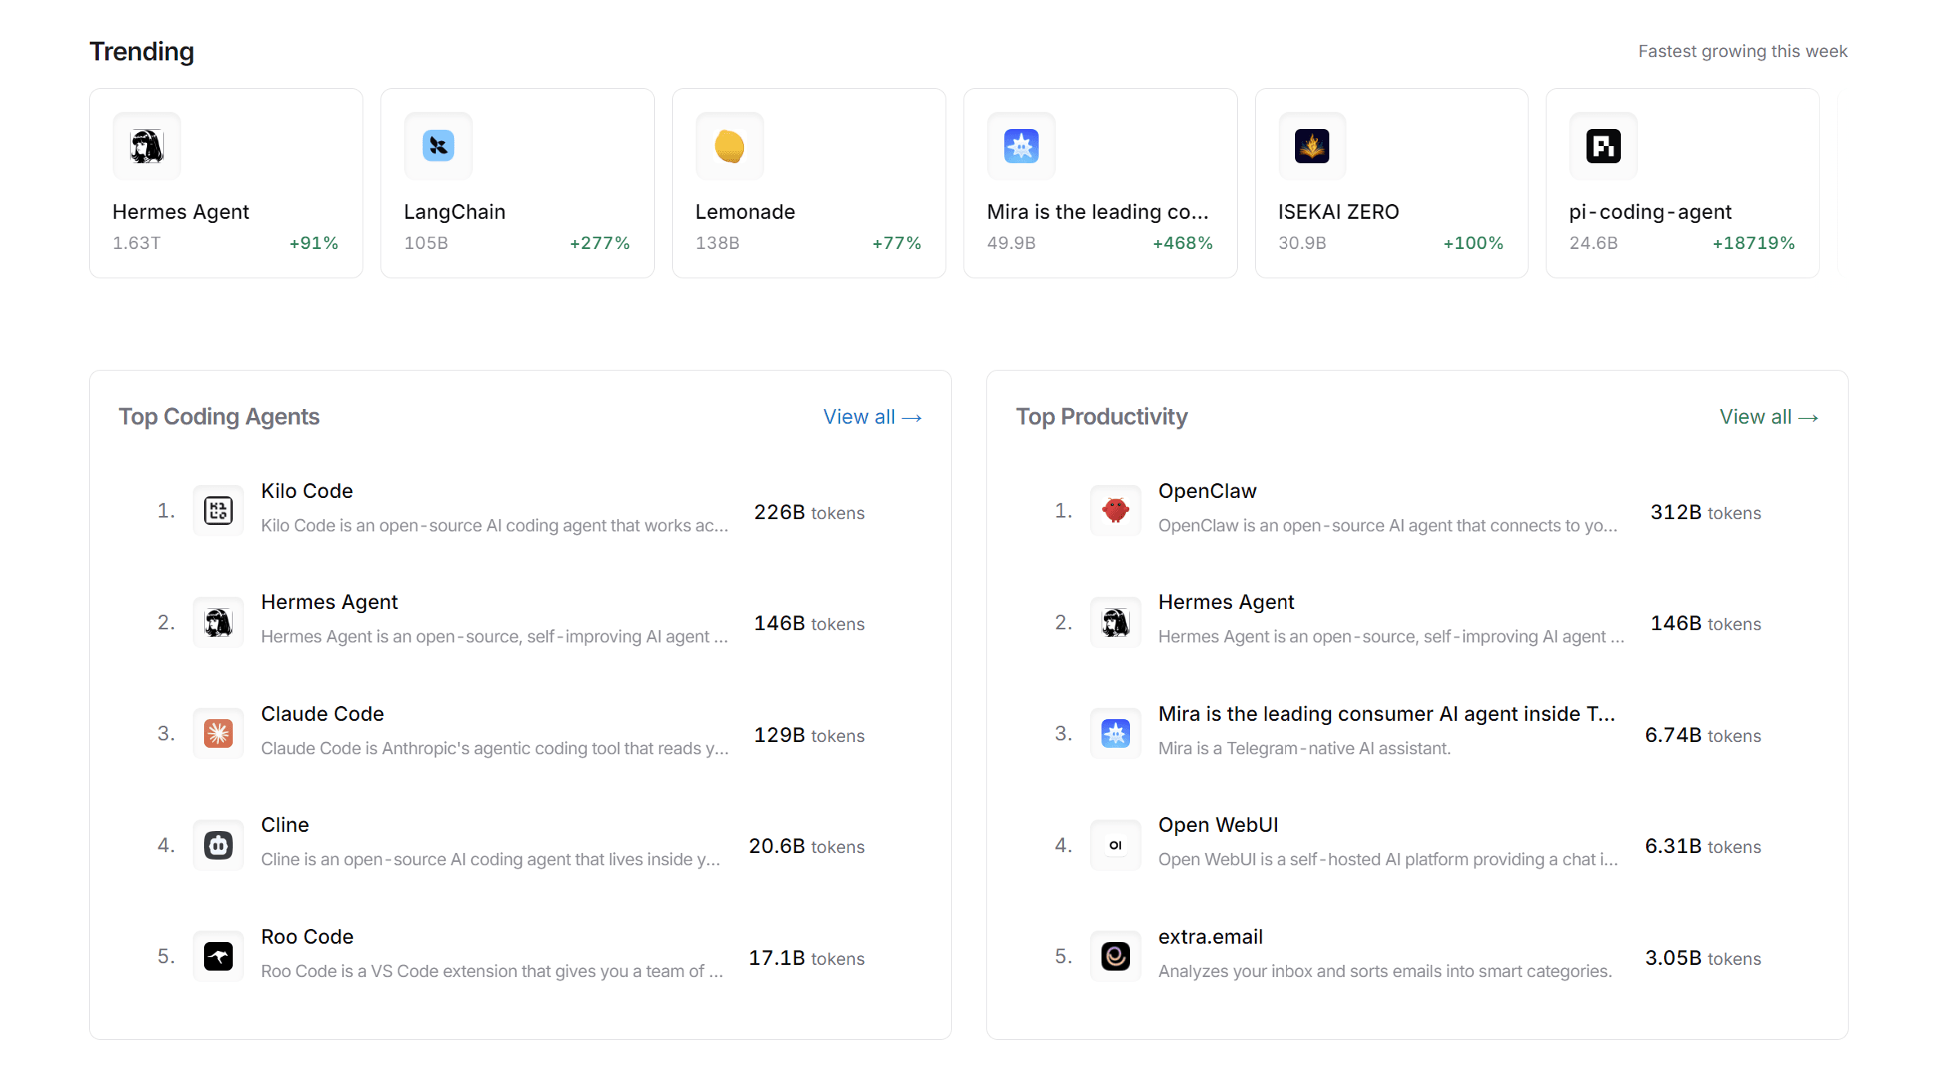Click Hermes Agent icon in Top Productivity
Viewport: 1936px width, 1071px height.
pyautogui.click(x=1115, y=623)
